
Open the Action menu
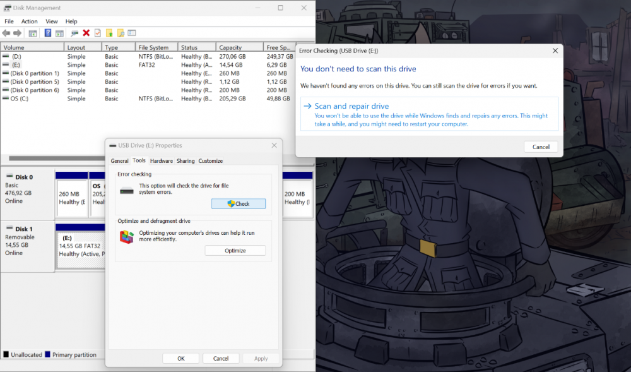[x=30, y=21]
